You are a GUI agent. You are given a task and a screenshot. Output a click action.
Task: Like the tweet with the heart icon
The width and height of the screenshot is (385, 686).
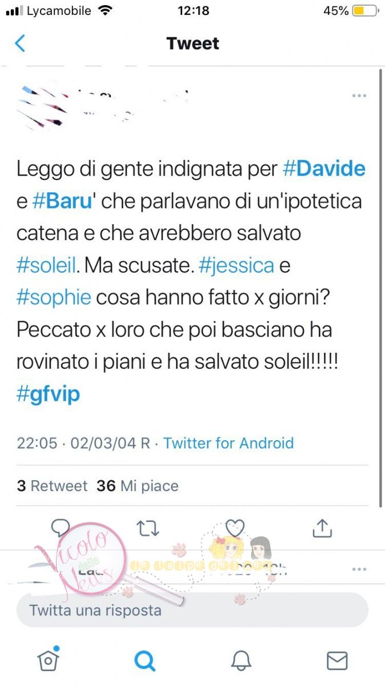pos(235,528)
